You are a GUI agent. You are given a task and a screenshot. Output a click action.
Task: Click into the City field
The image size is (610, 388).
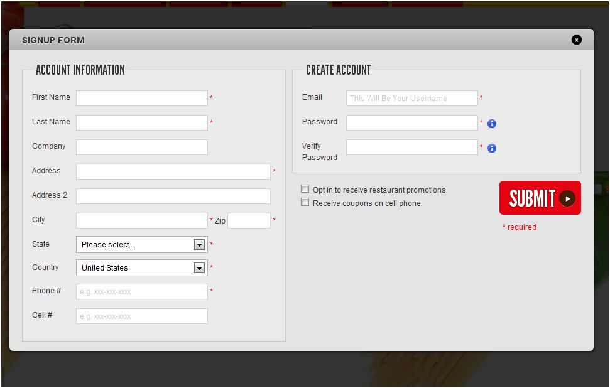pyautogui.click(x=142, y=221)
